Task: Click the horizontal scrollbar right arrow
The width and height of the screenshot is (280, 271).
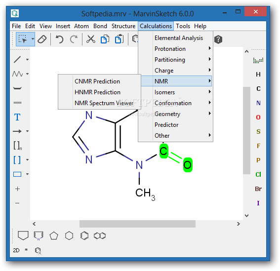Action: [239, 224]
